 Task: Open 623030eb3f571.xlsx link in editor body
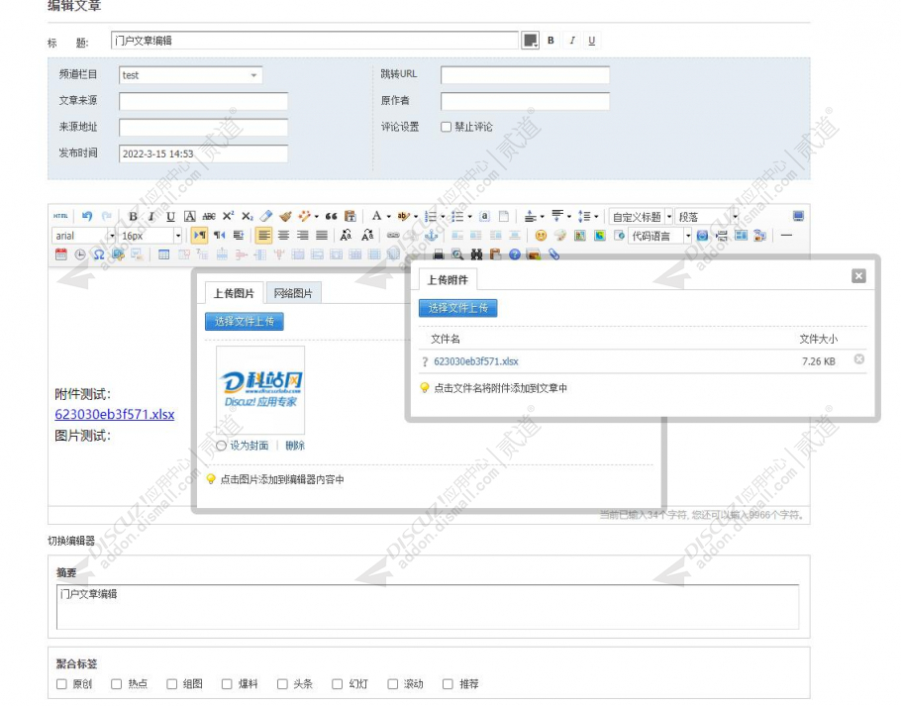click(114, 414)
